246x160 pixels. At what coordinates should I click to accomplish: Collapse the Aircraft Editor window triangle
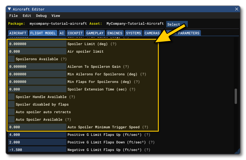[x=9, y=9]
